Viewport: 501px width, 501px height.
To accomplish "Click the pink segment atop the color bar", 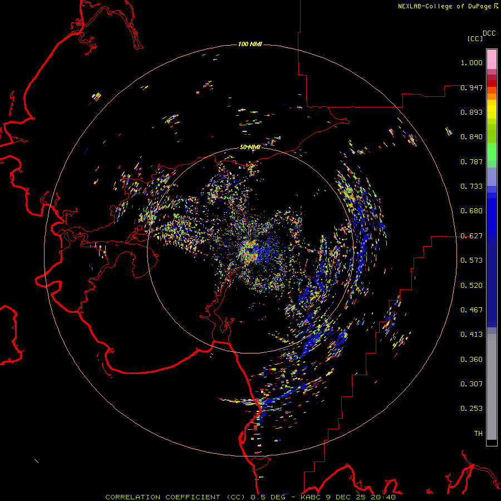I will (x=492, y=60).
